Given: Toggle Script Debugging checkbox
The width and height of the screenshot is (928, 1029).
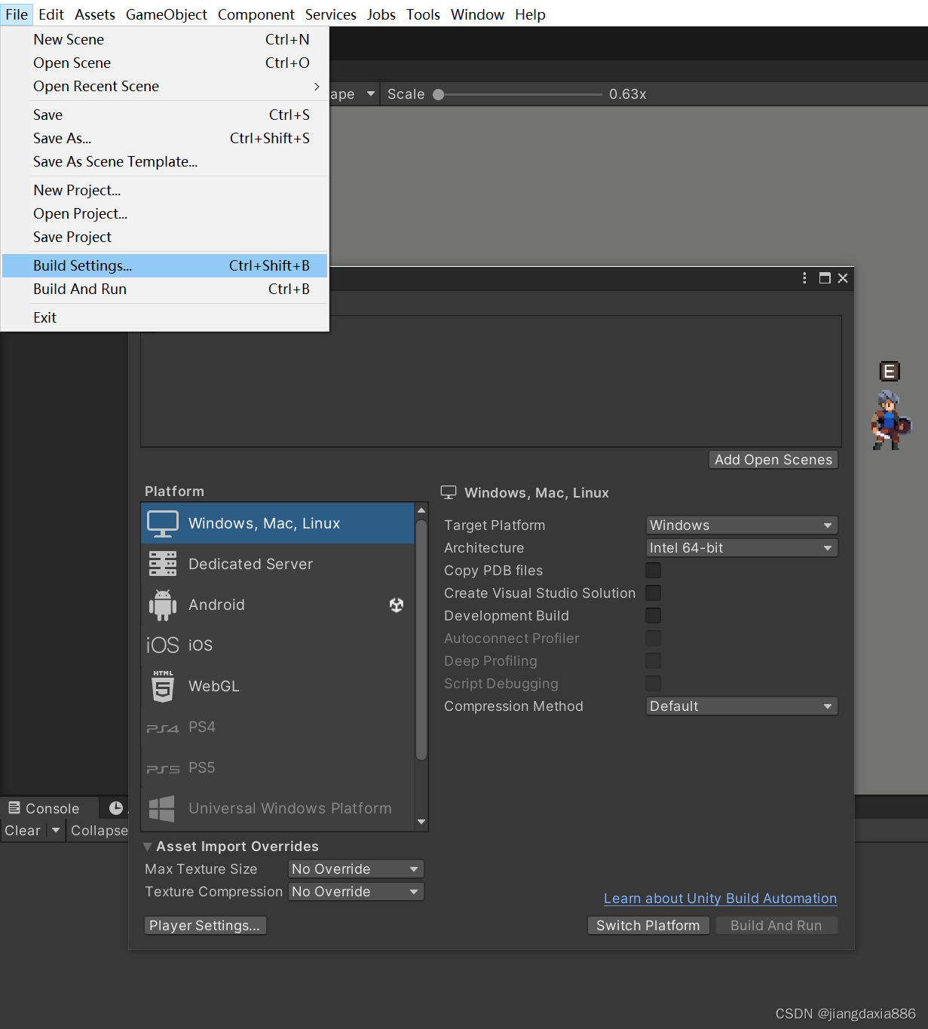Looking at the screenshot, I should (654, 683).
